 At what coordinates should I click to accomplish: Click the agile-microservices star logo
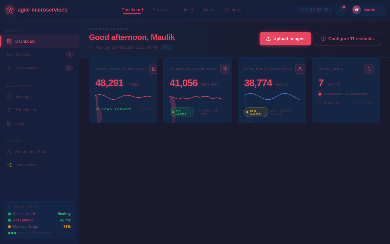click(9, 9)
